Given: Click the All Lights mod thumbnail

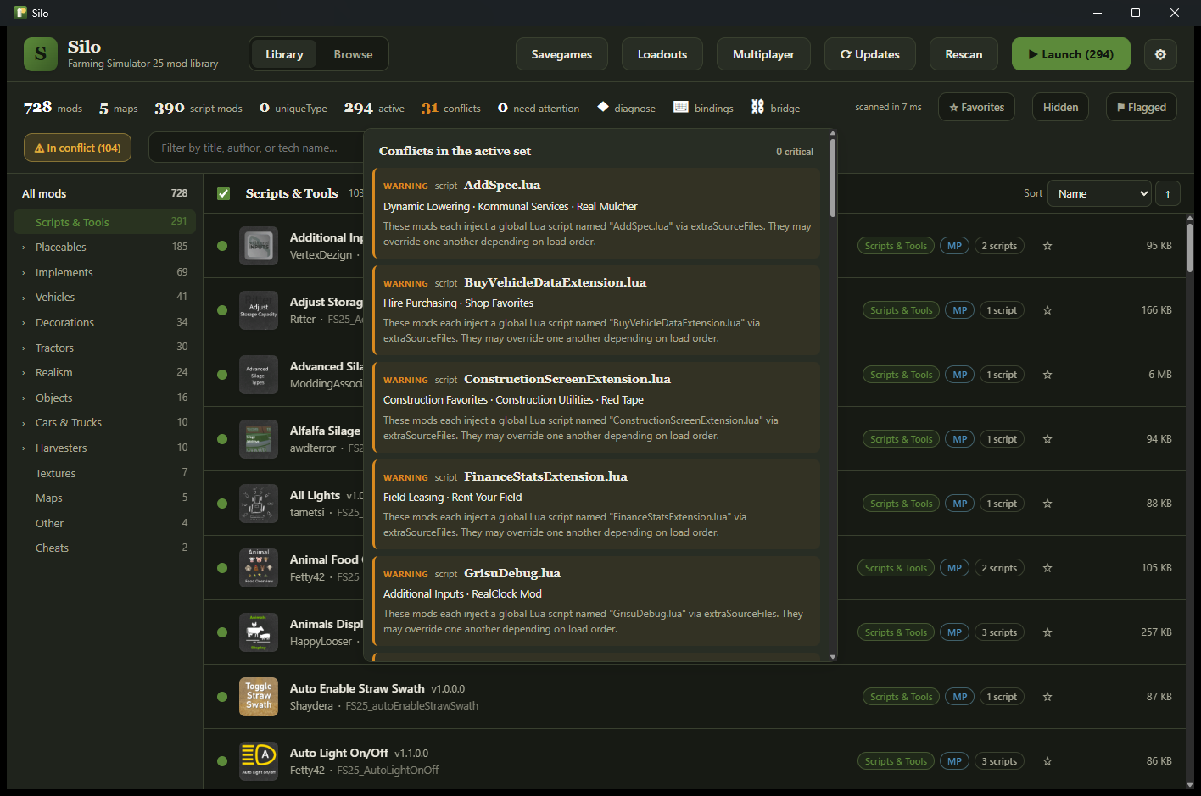Looking at the screenshot, I should click(x=259, y=504).
